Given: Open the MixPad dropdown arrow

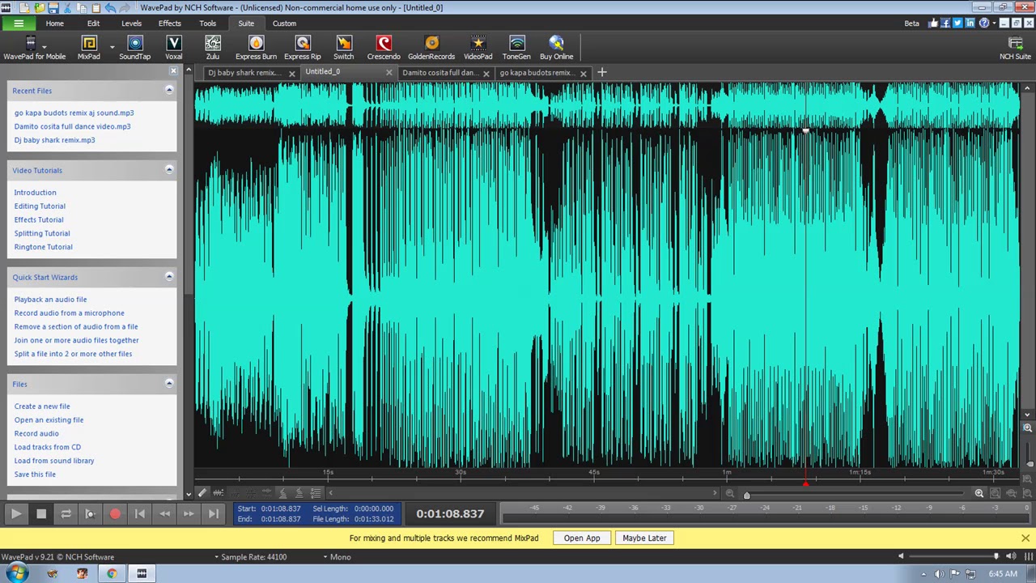Looking at the screenshot, I should coord(112,48).
